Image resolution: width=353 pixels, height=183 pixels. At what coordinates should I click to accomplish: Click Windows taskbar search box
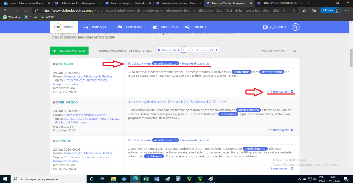tap(48, 179)
